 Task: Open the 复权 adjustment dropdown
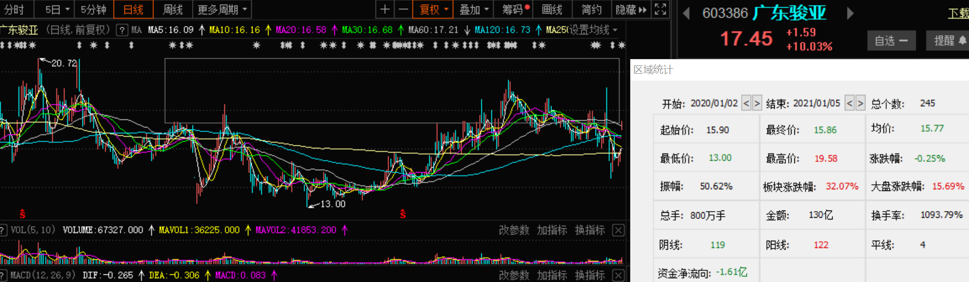click(x=434, y=9)
